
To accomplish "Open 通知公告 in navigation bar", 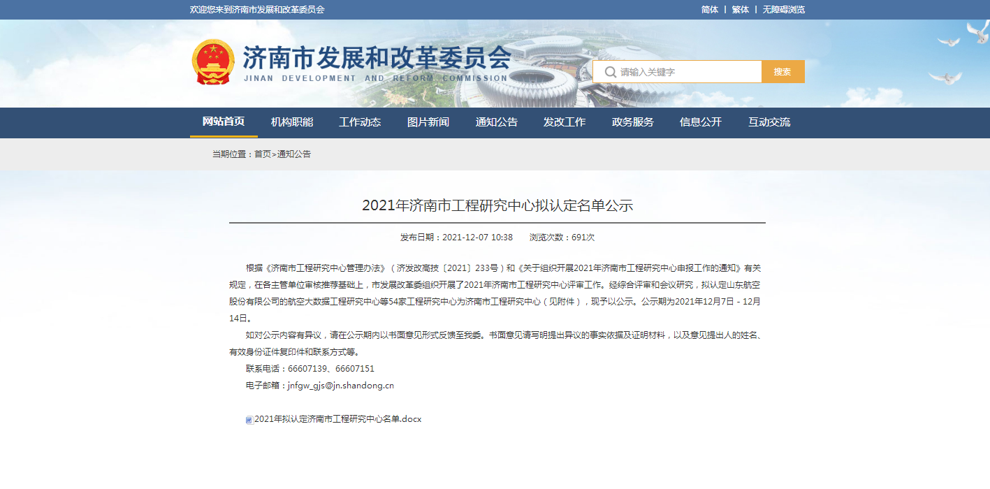I will click(x=497, y=122).
